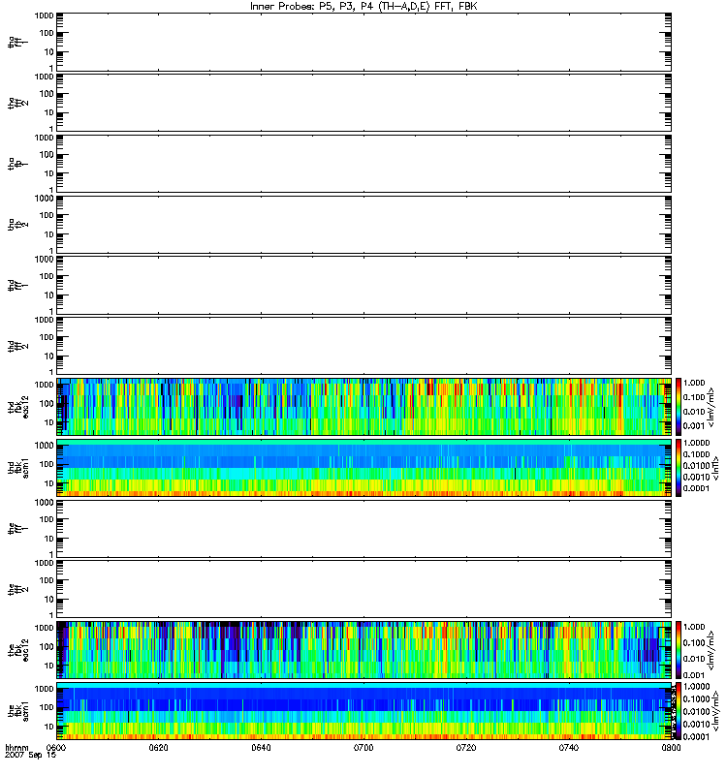Click the 'hhmm' axis unit label
The height and width of the screenshot is (775, 727).
tap(16, 748)
